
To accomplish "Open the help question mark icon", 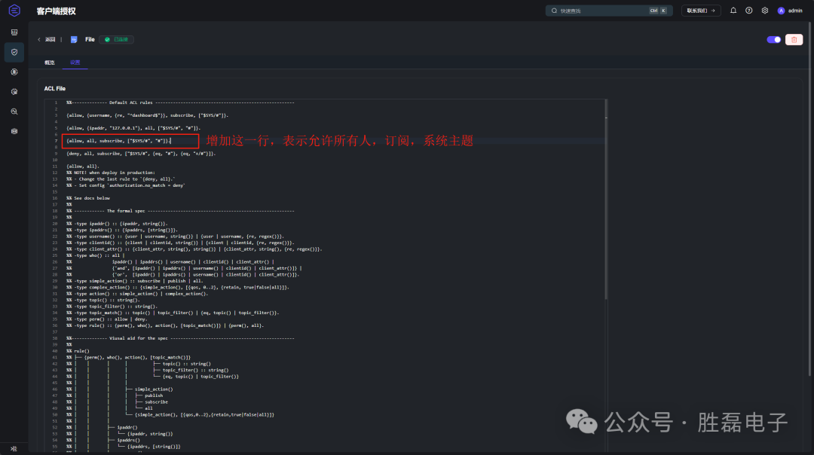I will [748, 11].
